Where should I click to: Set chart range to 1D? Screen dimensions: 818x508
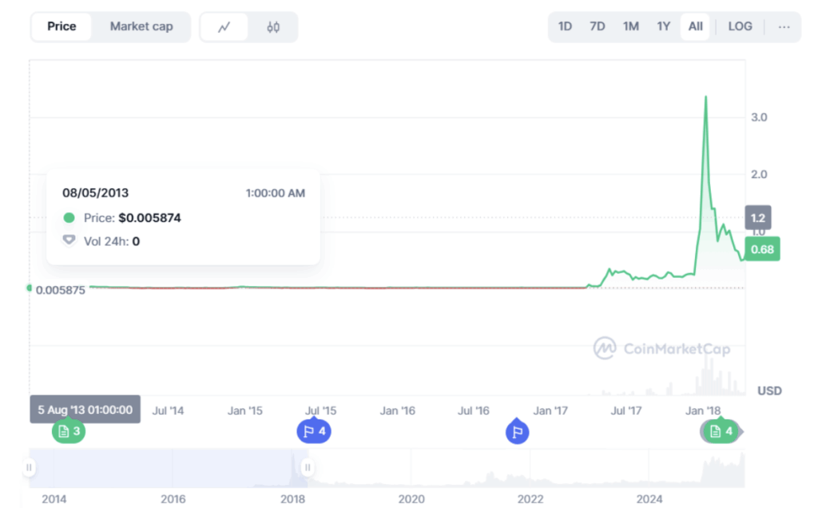(x=565, y=26)
